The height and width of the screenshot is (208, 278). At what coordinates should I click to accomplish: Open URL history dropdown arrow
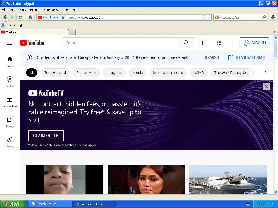(209, 17)
